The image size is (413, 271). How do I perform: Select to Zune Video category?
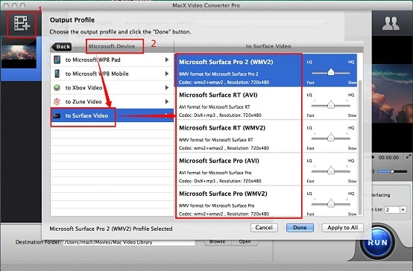click(x=112, y=101)
